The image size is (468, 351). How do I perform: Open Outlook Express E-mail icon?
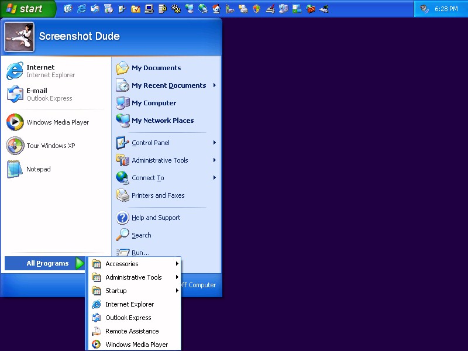15,94
